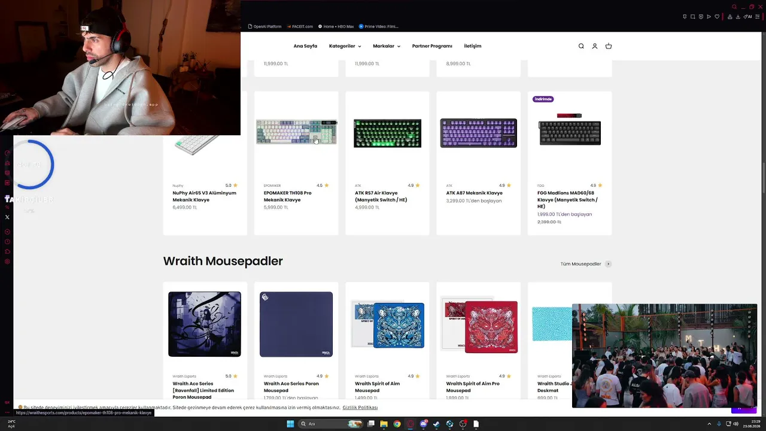
Task: Click the ATK A87 purple keyboard image
Action: 479,133
